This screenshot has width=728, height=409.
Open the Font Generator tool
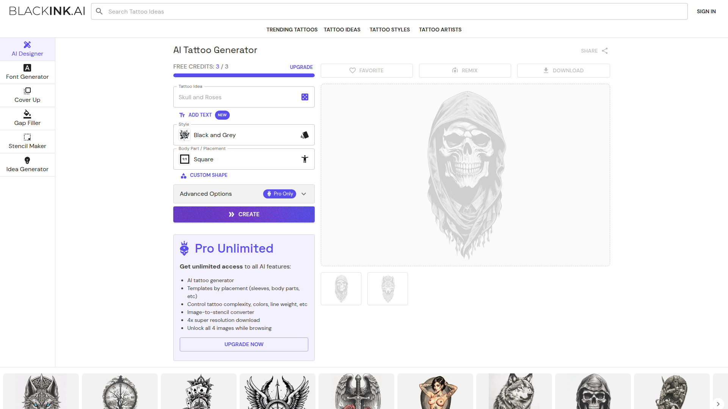(x=27, y=72)
